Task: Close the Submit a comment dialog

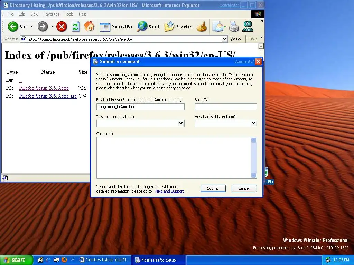Action: 258,61
